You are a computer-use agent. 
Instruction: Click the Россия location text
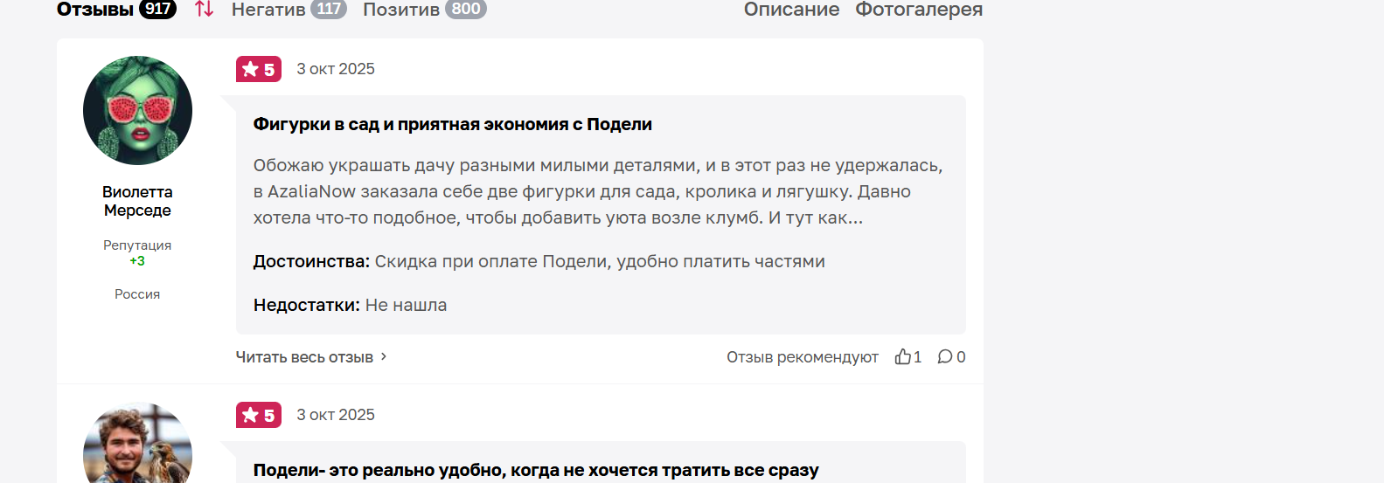[x=137, y=294]
